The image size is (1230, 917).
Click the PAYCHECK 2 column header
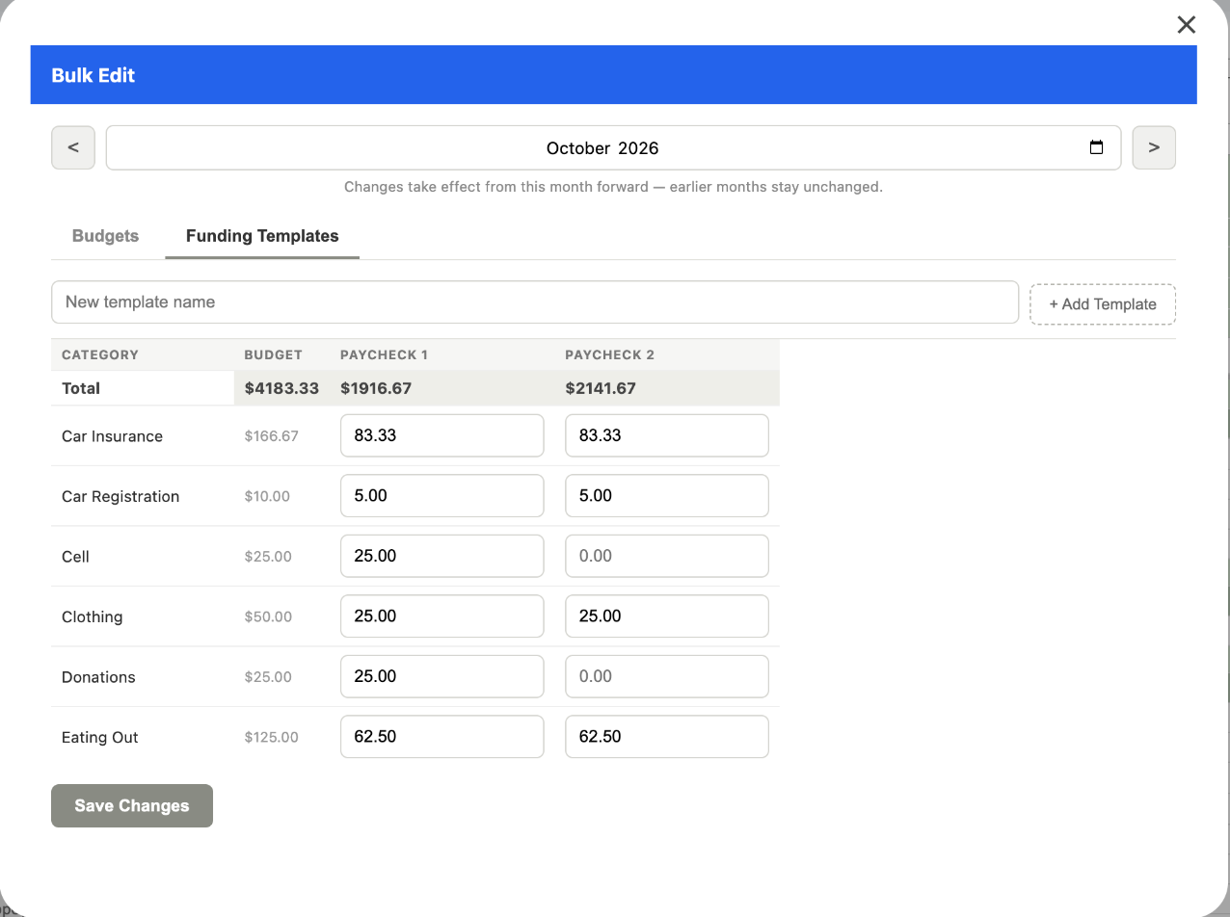point(609,354)
